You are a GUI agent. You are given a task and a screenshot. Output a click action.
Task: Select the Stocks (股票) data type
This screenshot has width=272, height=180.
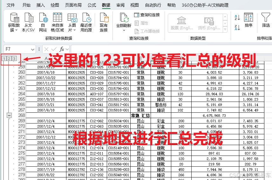pos(182,23)
